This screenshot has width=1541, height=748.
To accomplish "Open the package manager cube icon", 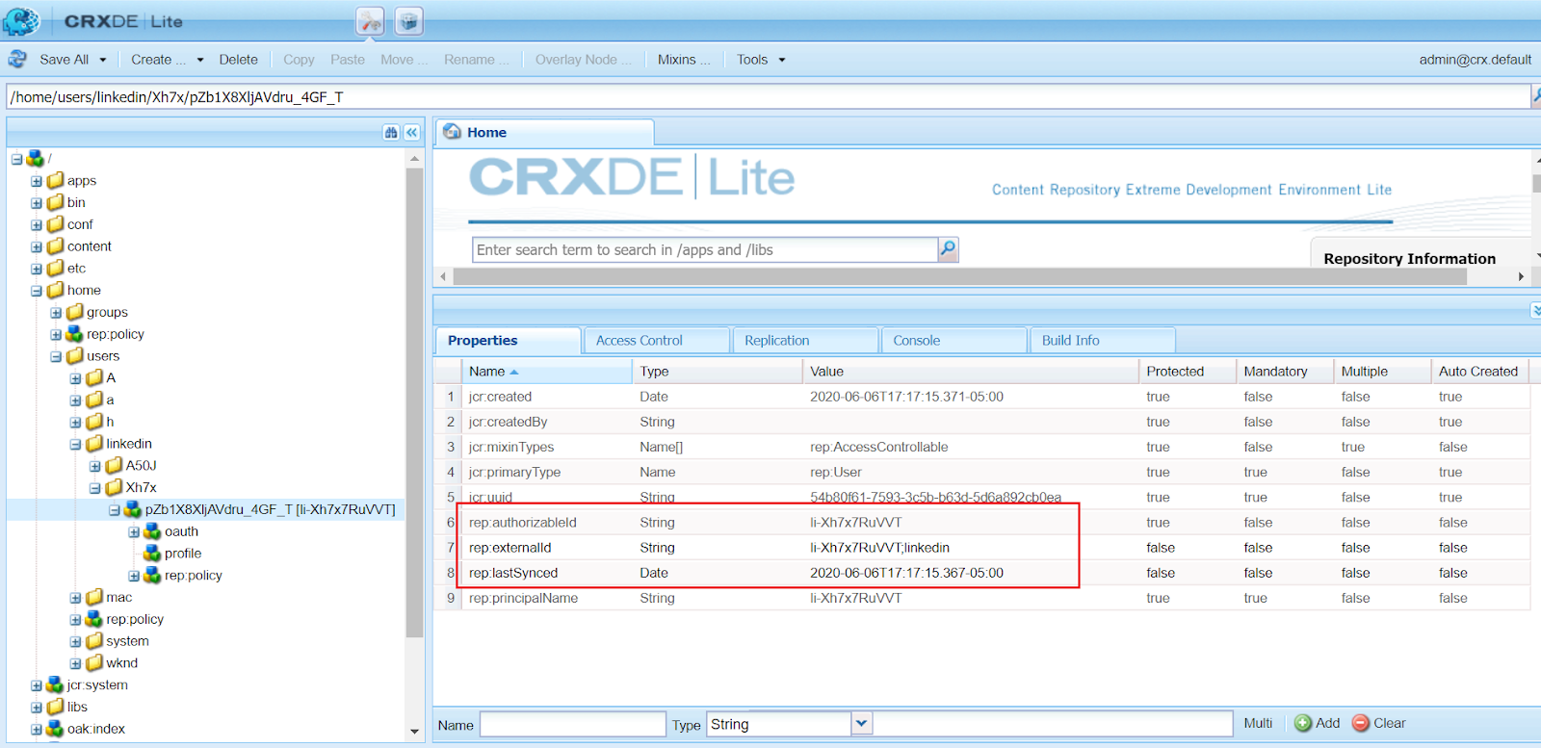I will click(409, 21).
